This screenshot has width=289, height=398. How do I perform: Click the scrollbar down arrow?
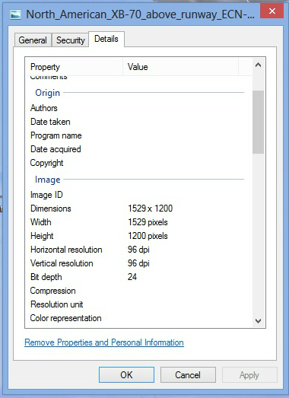coord(258,321)
